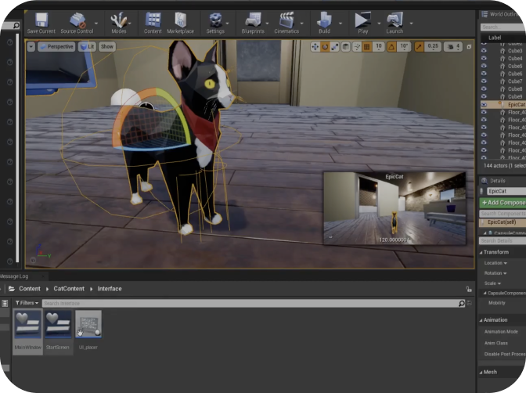Click the Save Current toolbar icon

[x=41, y=23]
